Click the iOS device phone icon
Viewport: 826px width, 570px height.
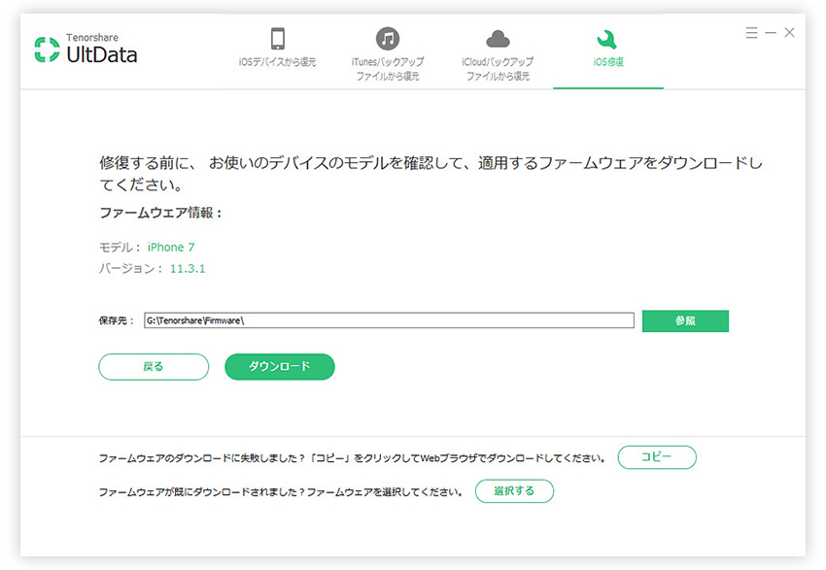(x=278, y=39)
